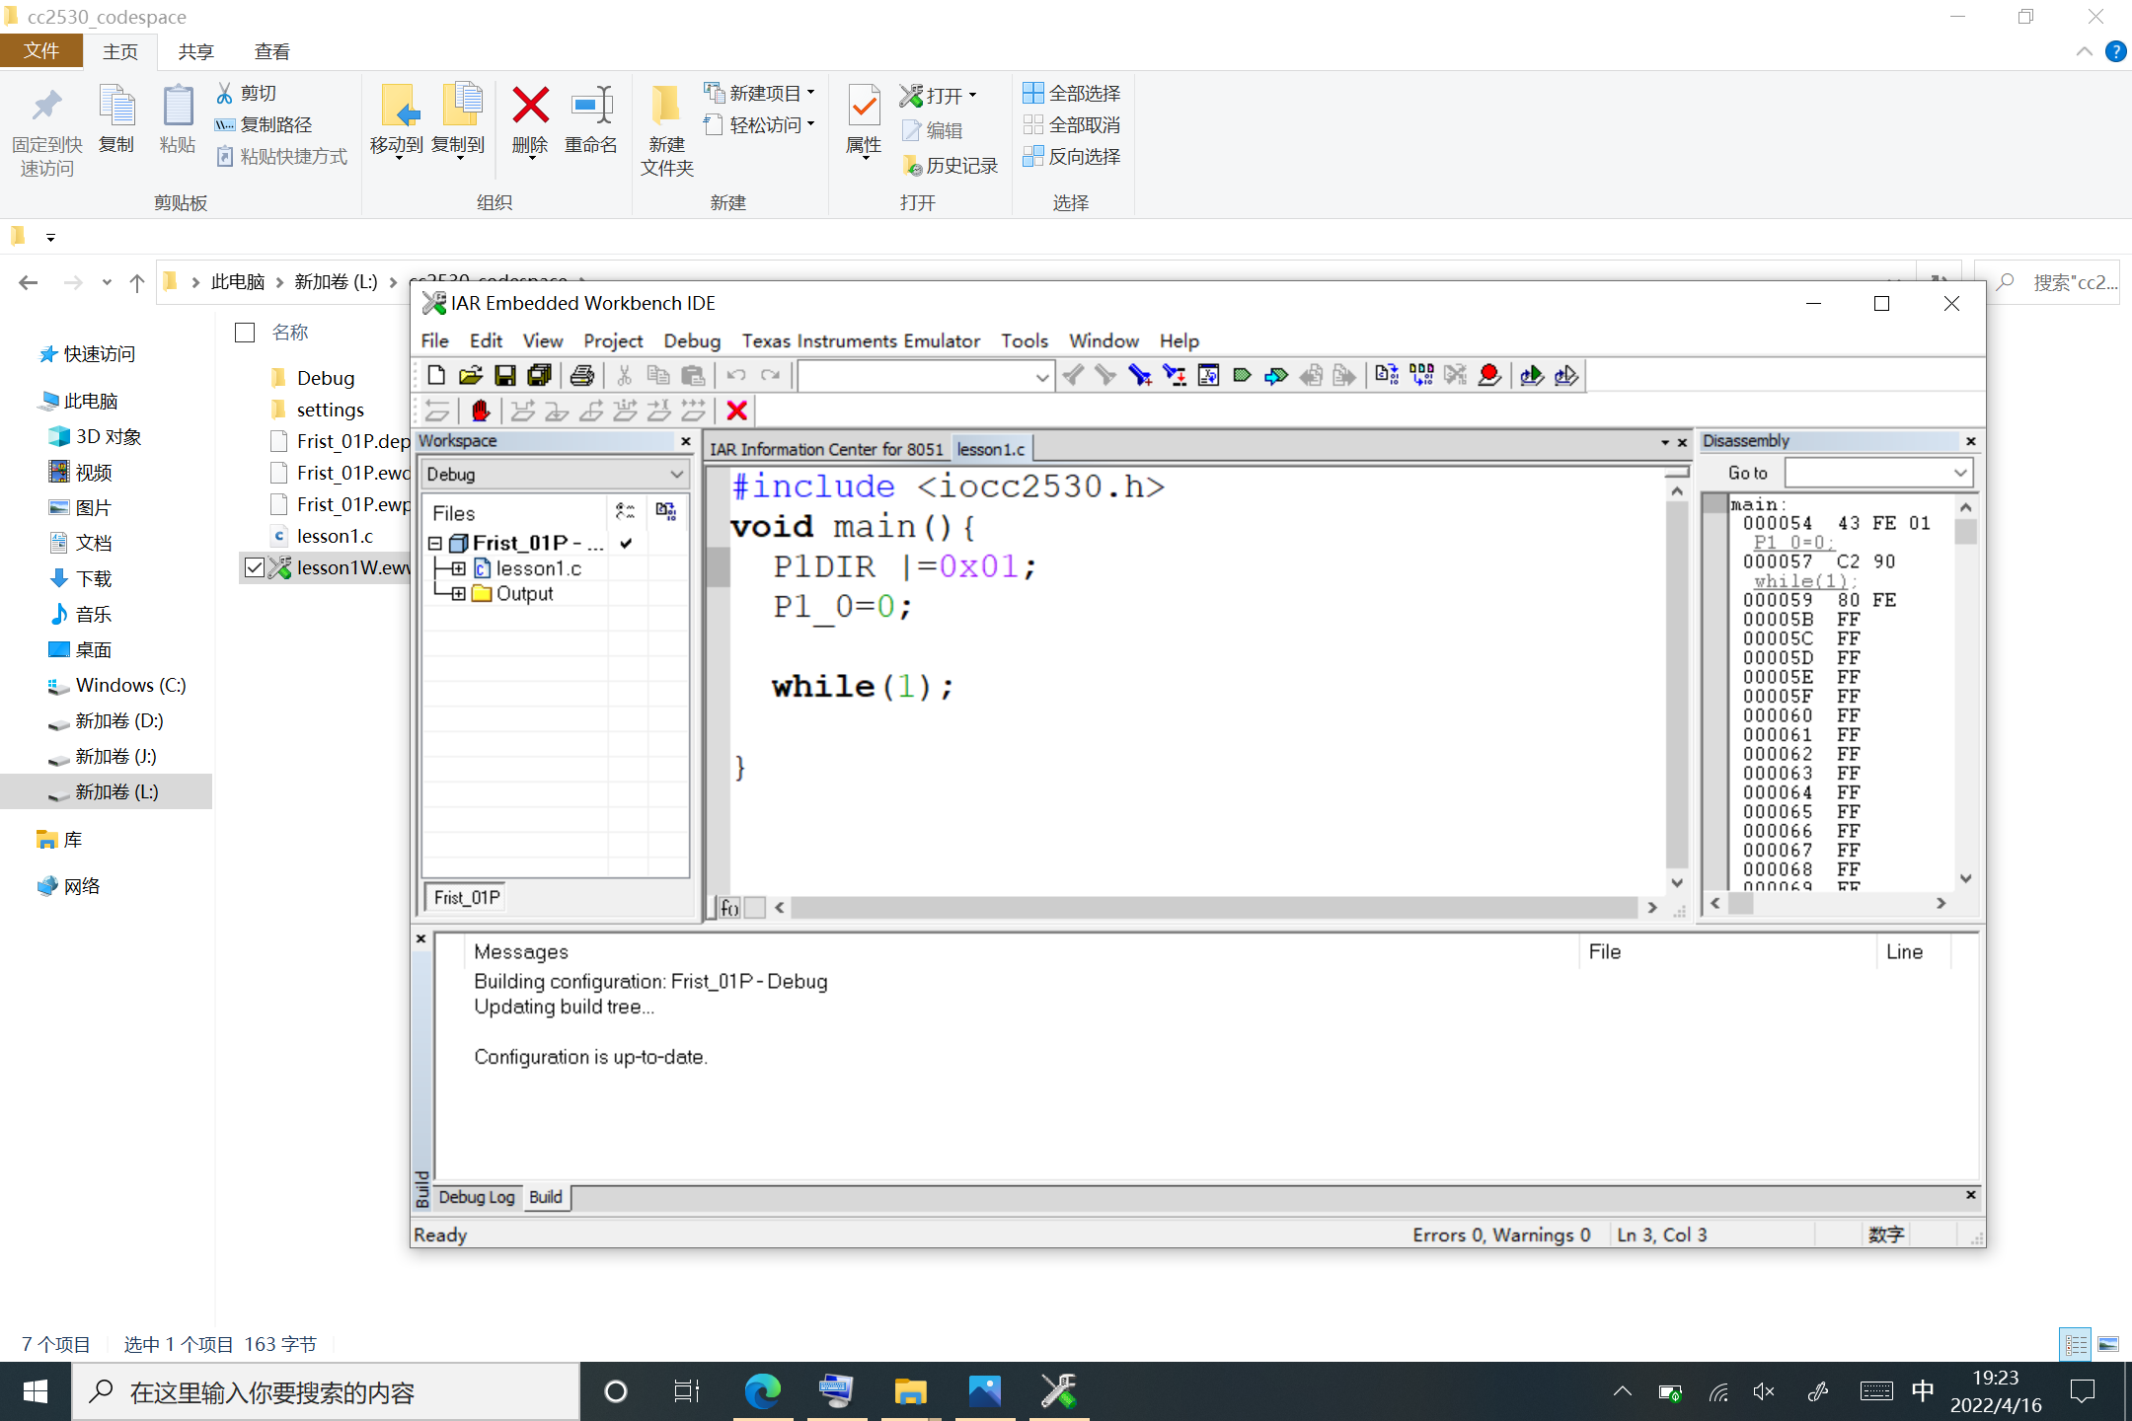Create a new document in IAR toolbar
The width and height of the screenshot is (2132, 1421).
pyautogui.click(x=436, y=375)
